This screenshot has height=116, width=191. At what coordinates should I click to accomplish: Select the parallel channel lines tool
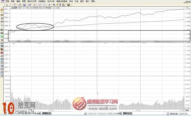coord(35,5)
